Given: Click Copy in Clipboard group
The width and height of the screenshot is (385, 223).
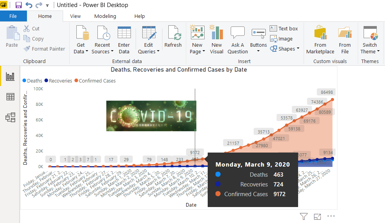Looking at the screenshot, I should (34, 39).
